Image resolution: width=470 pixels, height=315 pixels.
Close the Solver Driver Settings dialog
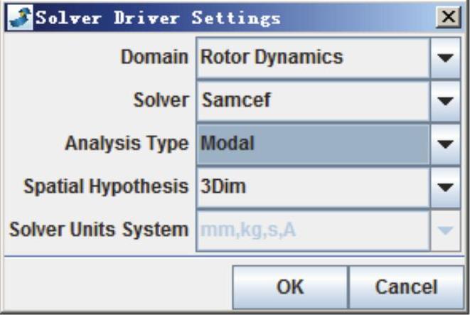[447, 17]
